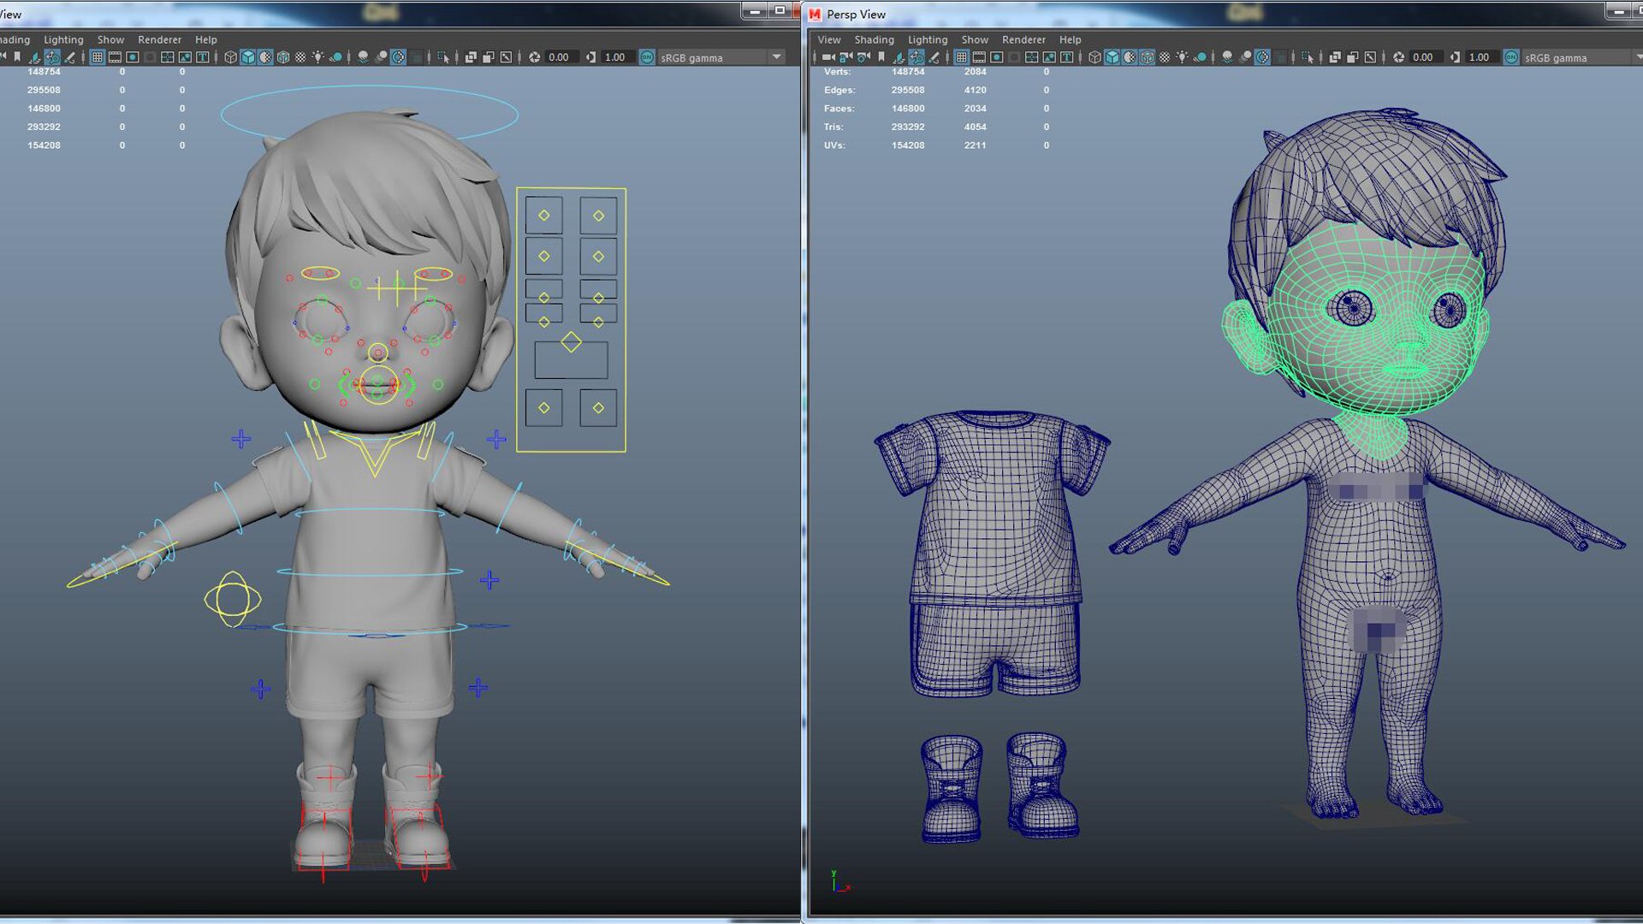This screenshot has height=924, width=1643.
Task: Click Textured checker icon in Persp View toolbar
Action: click(1165, 57)
